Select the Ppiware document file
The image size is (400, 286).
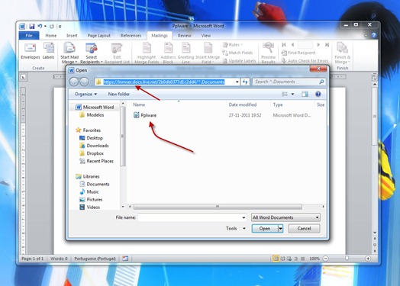coord(145,115)
